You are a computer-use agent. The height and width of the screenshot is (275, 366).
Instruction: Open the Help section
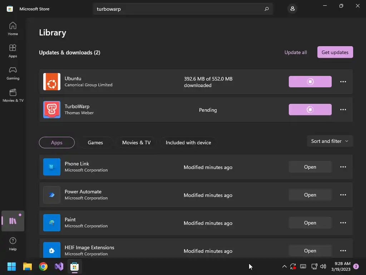click(13, 243)
